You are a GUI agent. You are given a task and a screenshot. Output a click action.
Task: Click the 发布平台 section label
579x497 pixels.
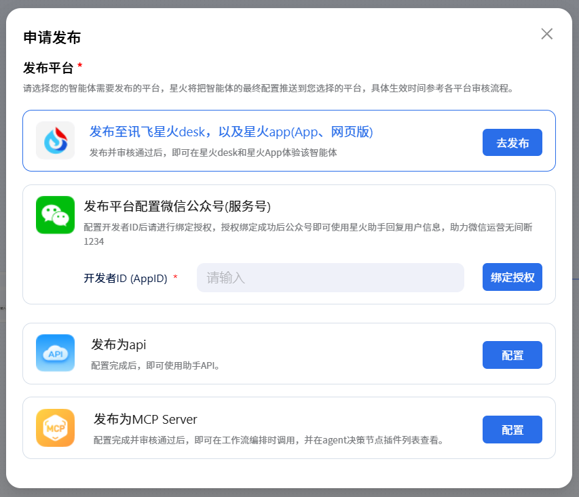48,68
